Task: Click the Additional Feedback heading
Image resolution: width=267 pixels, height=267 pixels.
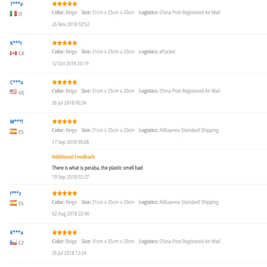Action: pyautogui.click(x=73, y=157)
